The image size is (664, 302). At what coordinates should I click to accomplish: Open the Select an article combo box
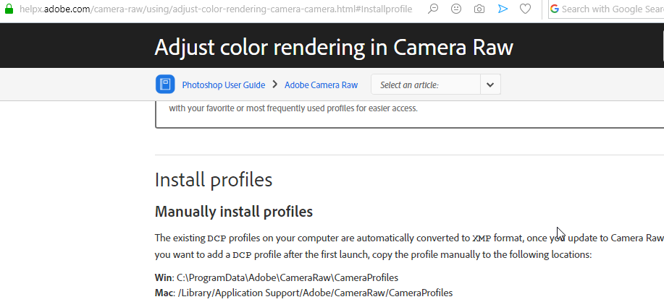pyautogui.click(x=436, y=85)
